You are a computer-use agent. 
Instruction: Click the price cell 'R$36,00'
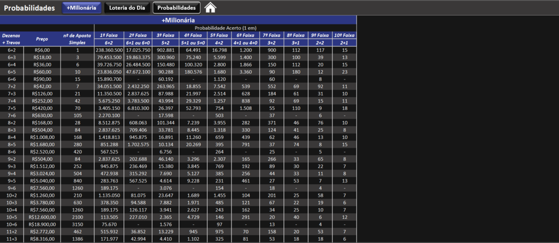[x=42, y=64]
